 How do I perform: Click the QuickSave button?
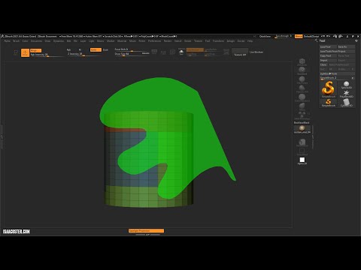265,37
